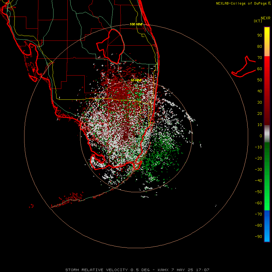Pick the blue segment of the color bar
Viewport: 272px width, 272px height.
tap(267, 226)
